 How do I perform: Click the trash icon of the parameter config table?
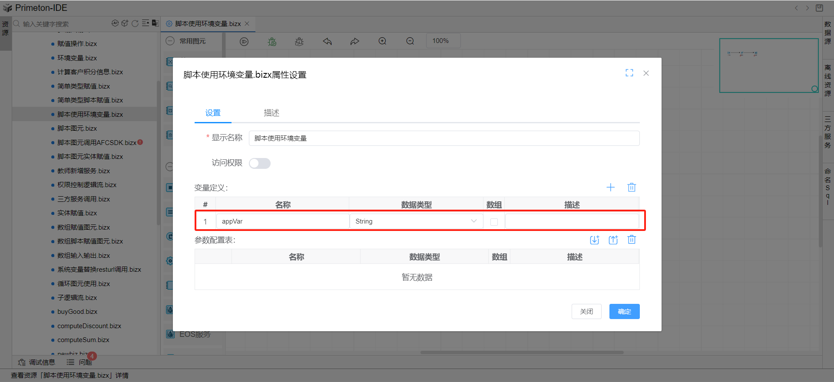[632, 240]
